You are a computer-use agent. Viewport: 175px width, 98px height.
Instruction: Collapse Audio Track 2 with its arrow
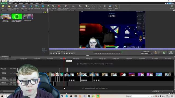point(1,82)
